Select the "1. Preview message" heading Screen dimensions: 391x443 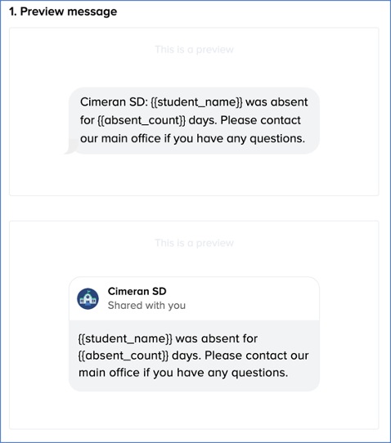[x=63, y=11]
